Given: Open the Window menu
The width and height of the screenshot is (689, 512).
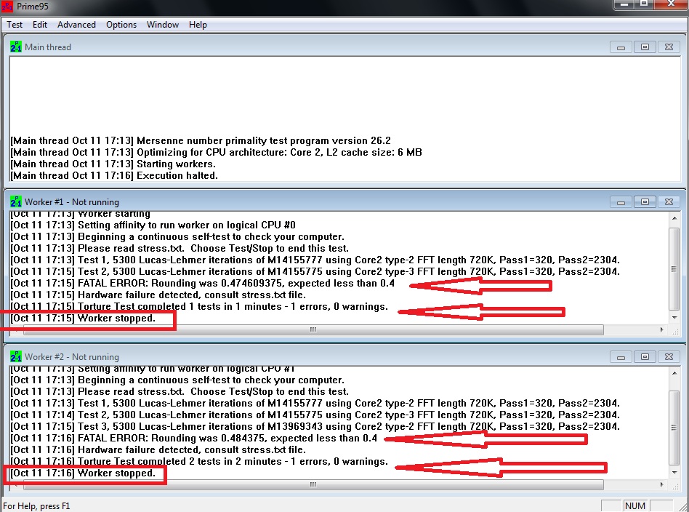Looking at the screenshot, I should tap(163, 25).
